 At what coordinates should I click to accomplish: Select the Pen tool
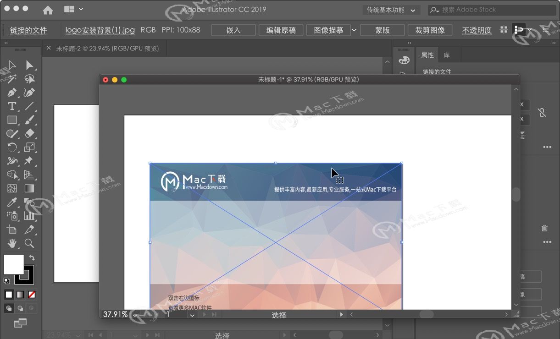[x=12, y=93]
